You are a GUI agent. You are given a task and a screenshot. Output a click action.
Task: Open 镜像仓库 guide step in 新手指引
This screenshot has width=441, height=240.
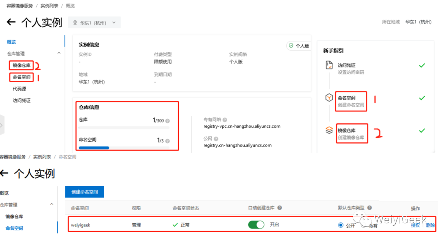[351, 134]
